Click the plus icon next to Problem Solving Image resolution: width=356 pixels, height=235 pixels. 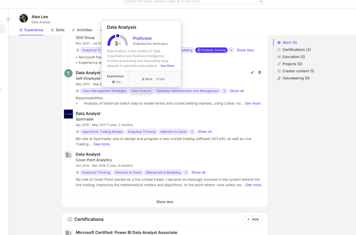click(x=231, y=50)
